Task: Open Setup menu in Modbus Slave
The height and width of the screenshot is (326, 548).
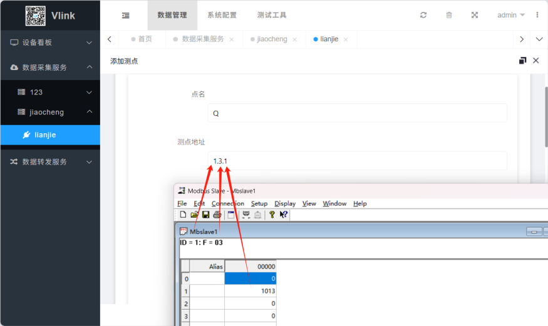Action: [x=259, y=203]
